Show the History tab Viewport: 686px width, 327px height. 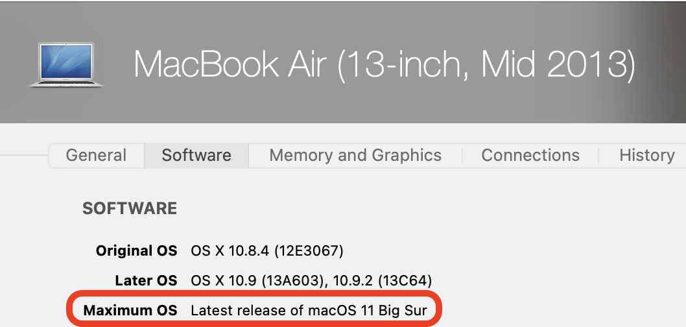tap(646, 155)
